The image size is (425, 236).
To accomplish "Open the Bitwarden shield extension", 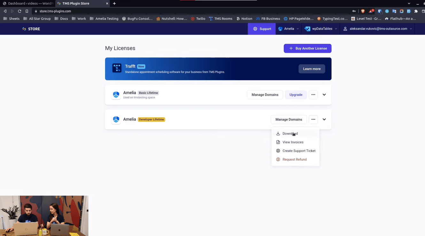I will (380, 11).
